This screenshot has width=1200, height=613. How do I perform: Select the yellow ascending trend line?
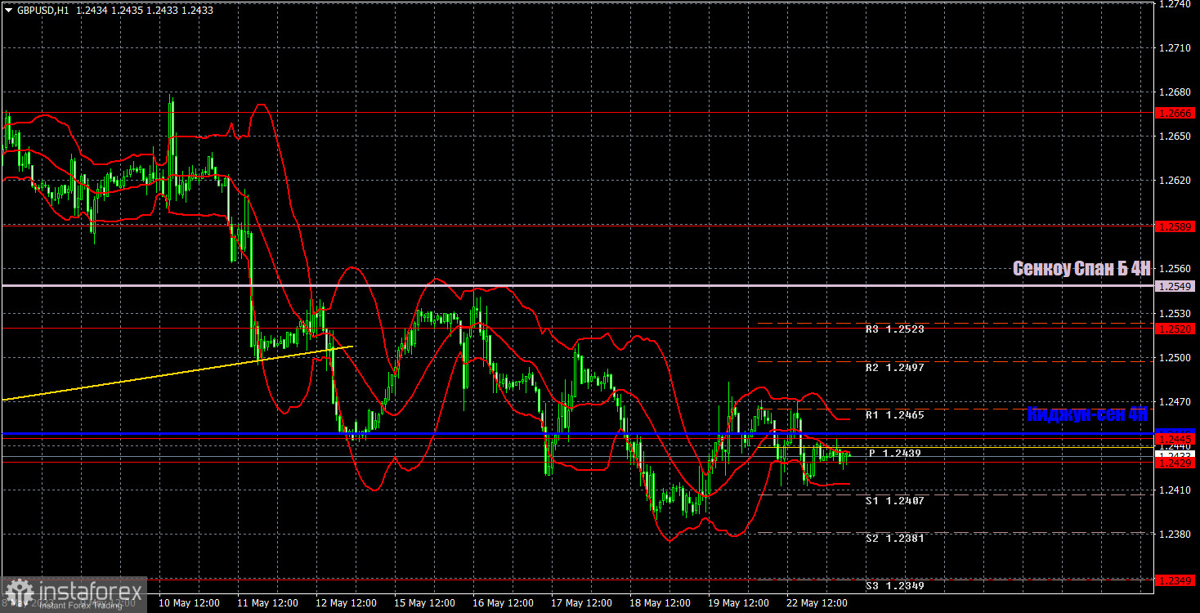point(177,373)
